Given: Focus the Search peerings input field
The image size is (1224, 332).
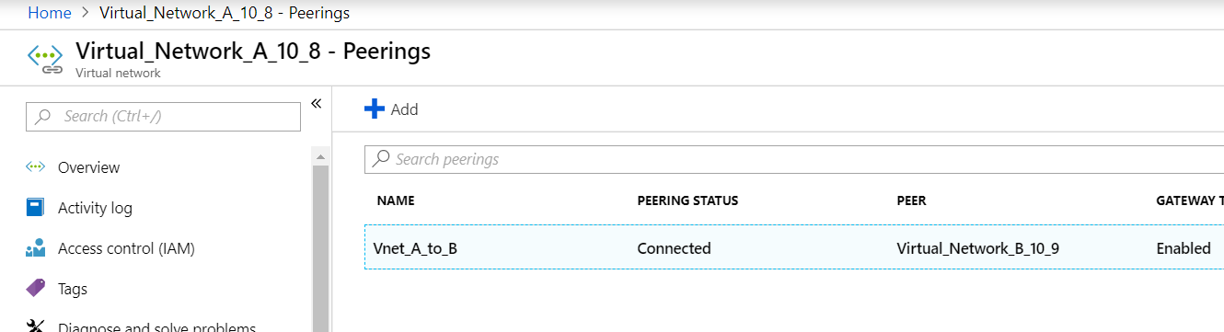Looking at the screenshot, I should coord(794,159).
